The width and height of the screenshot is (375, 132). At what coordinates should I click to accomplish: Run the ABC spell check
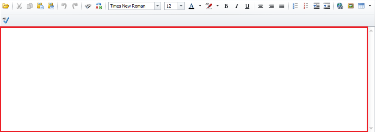[6, 20]
